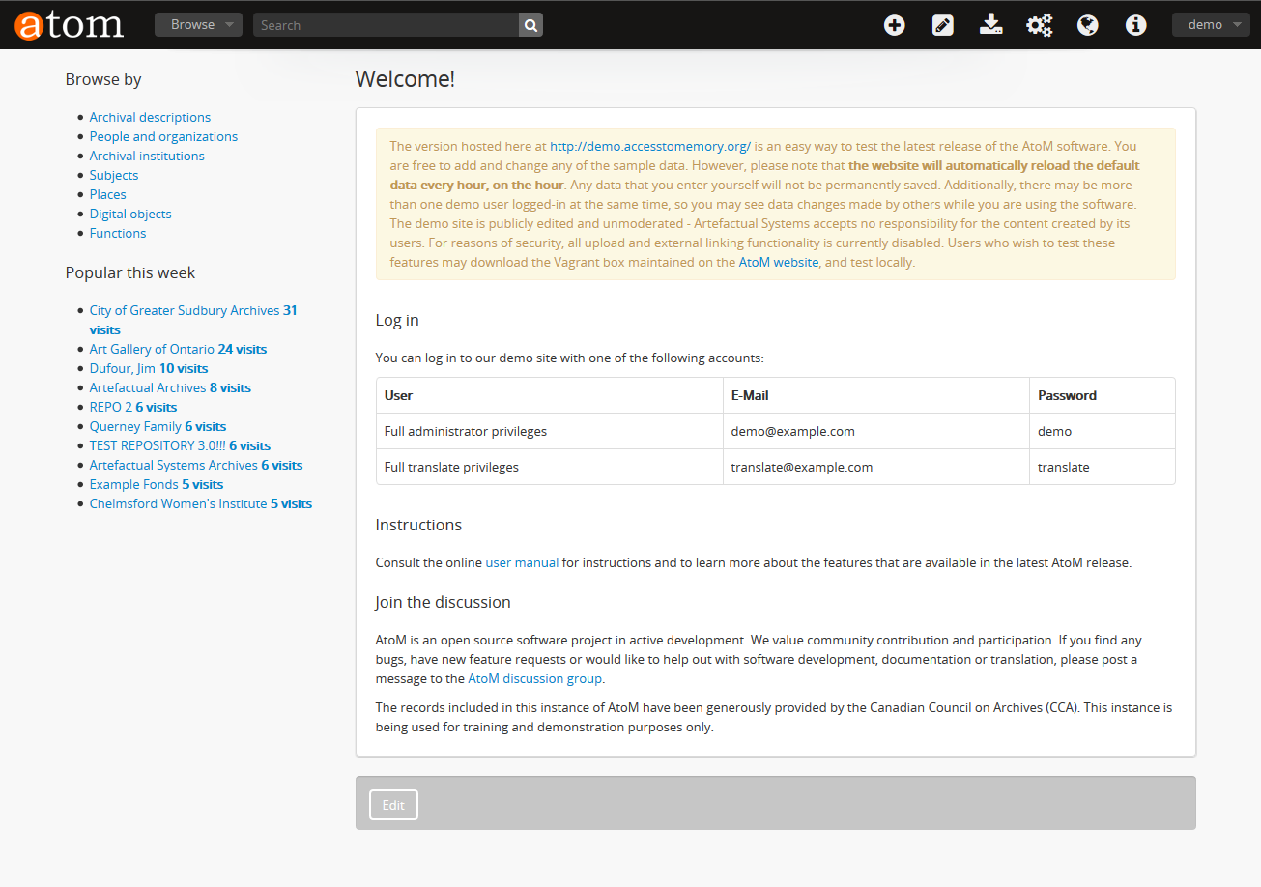Open the Browse dropdown menu
1261x887 pixels.
pos(192,24)
